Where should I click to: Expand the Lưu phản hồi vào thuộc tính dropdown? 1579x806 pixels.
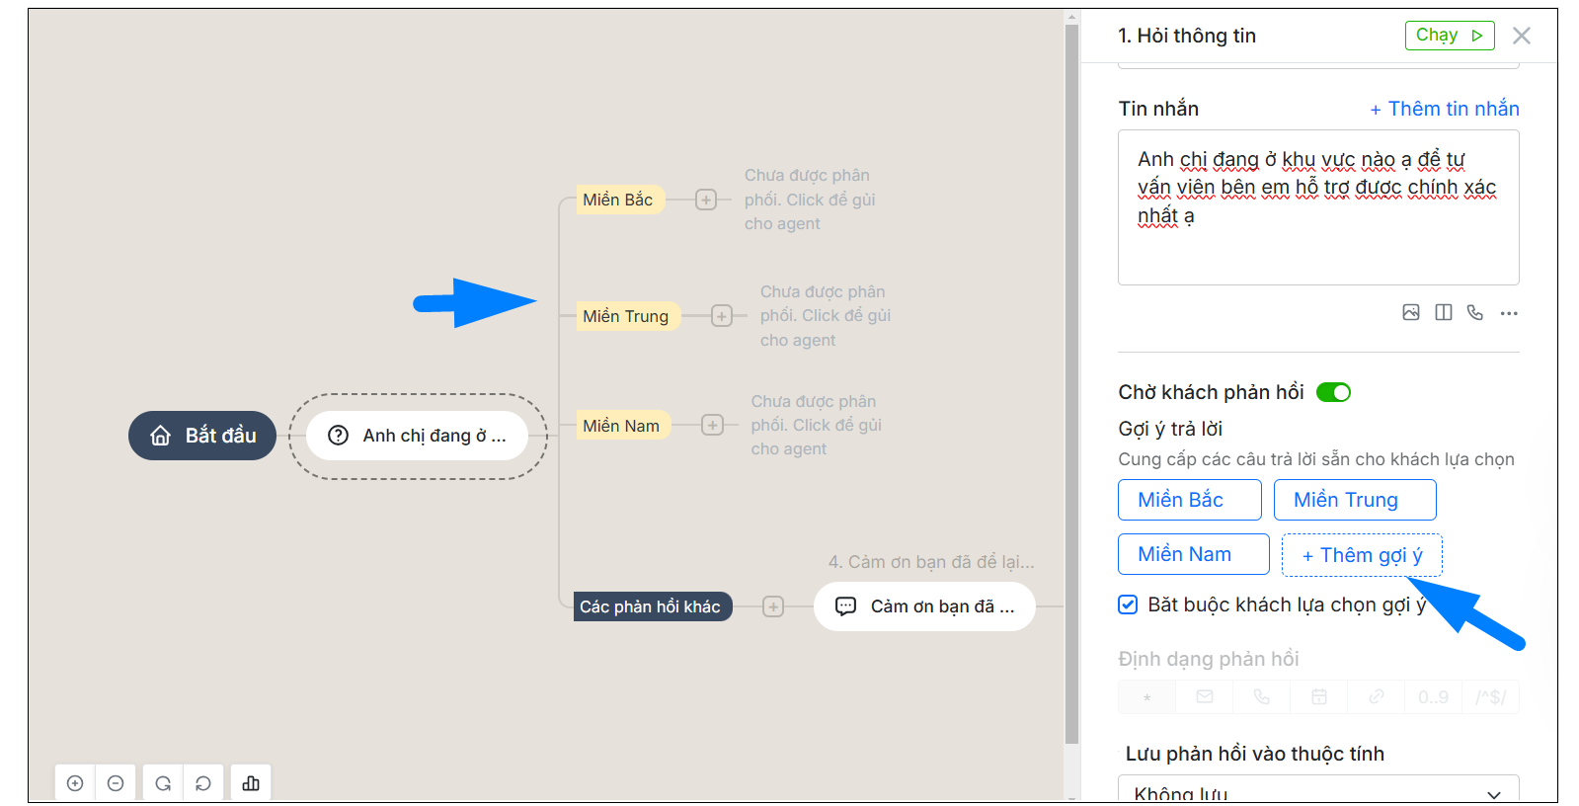1318,791
